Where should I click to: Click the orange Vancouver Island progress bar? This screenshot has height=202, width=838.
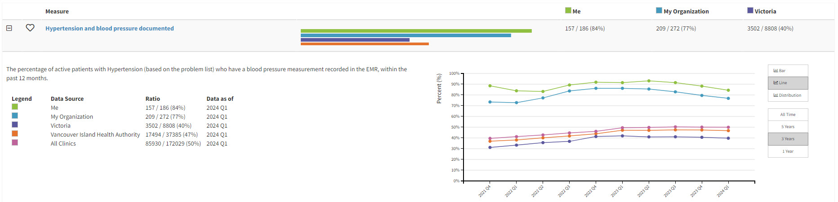tap(365, 44)
